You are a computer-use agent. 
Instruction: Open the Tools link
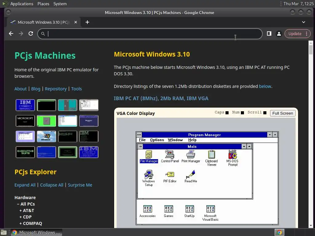[x=76, y=89]
